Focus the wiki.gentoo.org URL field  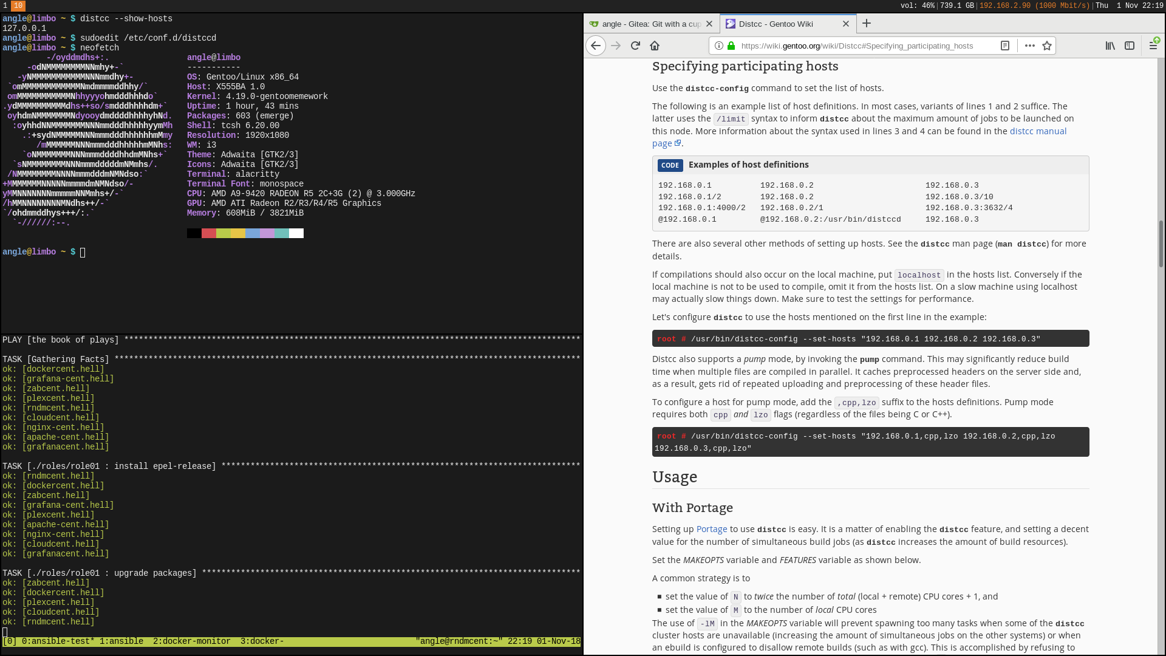click(x=857, y=46)
